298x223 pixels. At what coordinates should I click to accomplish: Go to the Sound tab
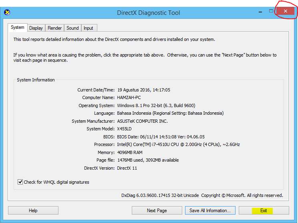pos(72,28)
